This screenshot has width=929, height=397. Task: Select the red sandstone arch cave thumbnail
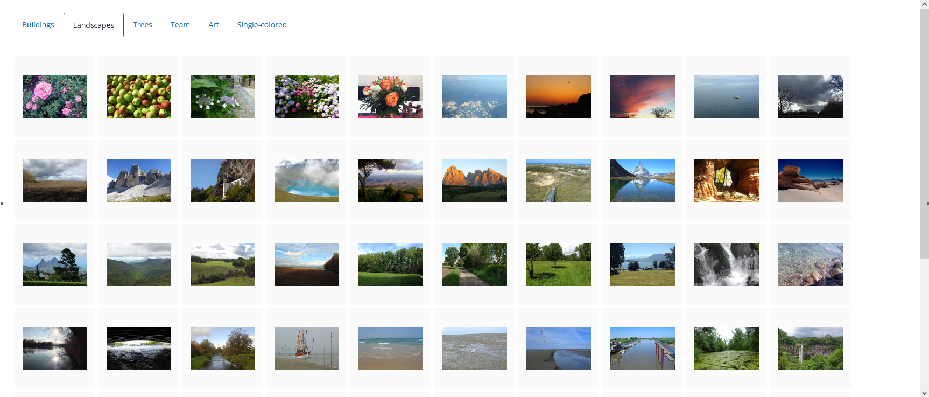point(727,180)
